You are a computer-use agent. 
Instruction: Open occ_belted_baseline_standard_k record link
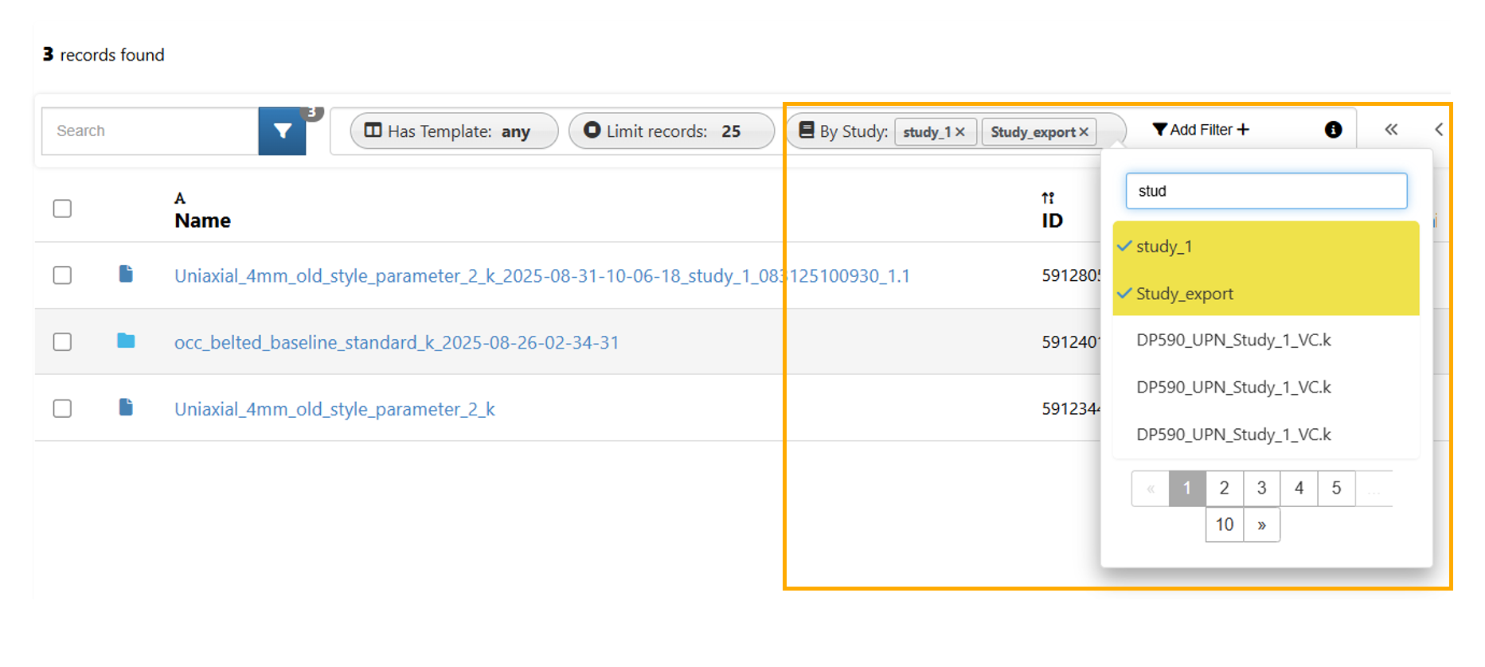point(396,343)
